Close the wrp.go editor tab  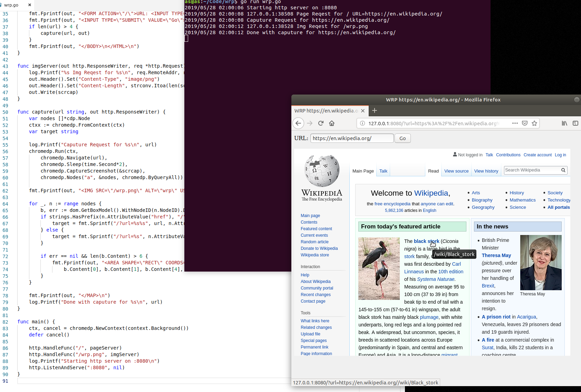(x=30, y=5)
